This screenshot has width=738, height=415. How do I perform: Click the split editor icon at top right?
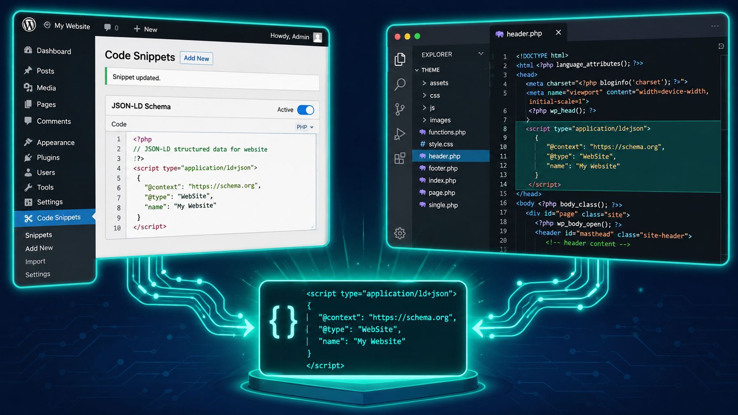pyautogui.click(x=721, y=46)
